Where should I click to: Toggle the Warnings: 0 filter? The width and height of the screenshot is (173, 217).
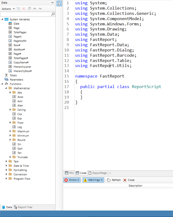pyautogui.click(x=93, y=180)
